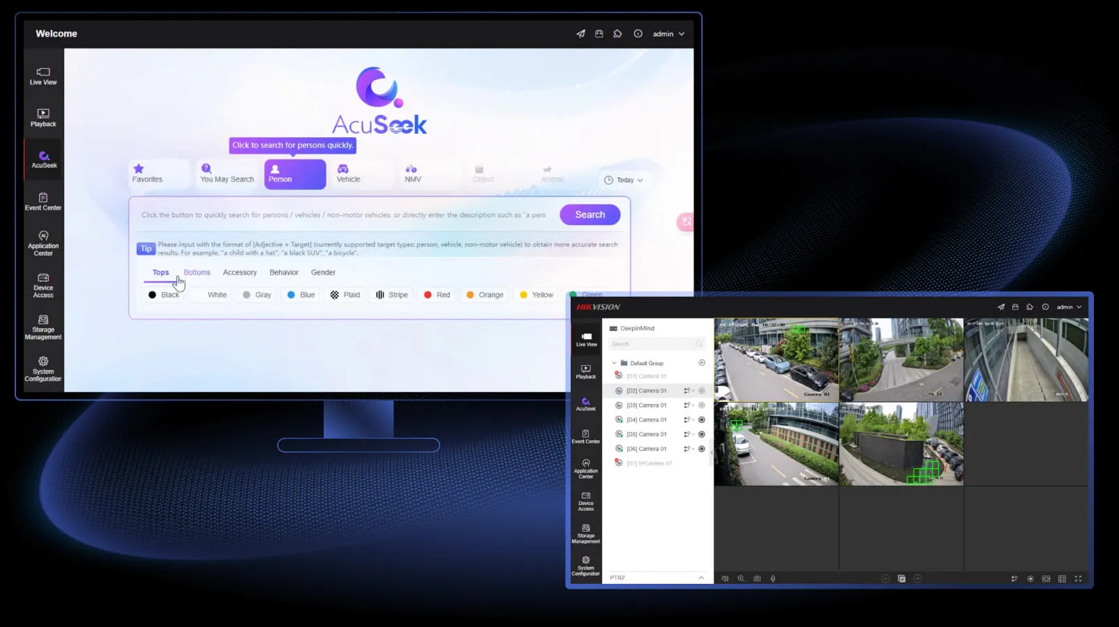Enter full screen in the live view window
The image size is (1119, 627).
click(1078, 578)
